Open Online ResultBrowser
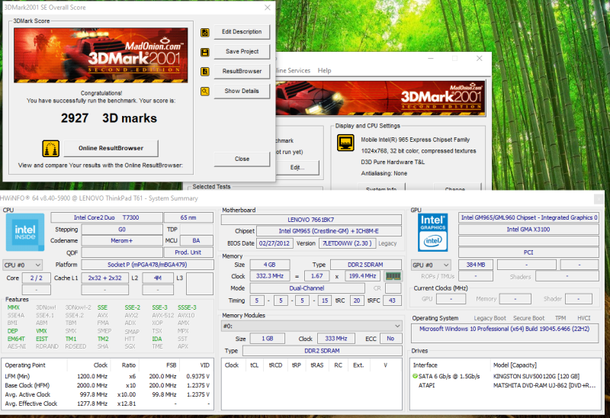Viewport: 610px width, 418px height. click(111, 148)
